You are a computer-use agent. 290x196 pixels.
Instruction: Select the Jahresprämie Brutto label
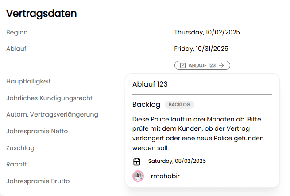pos(38,181)
